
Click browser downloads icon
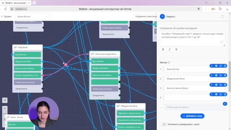pos(227,9)
